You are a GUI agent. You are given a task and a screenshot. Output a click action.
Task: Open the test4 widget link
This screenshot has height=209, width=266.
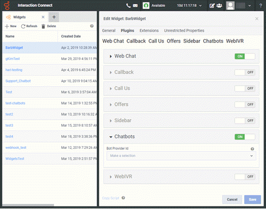[9, 137]
